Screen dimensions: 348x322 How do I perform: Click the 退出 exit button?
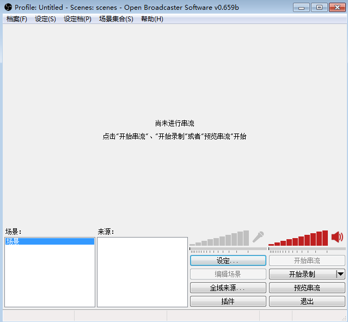coord(307,301)
